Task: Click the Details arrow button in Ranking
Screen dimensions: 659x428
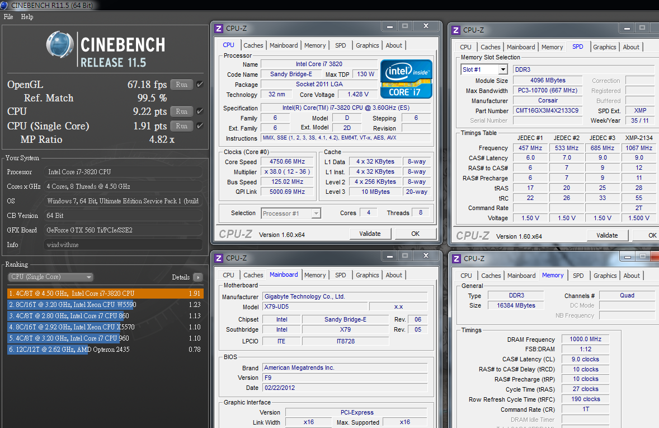Action: [198, 277]
